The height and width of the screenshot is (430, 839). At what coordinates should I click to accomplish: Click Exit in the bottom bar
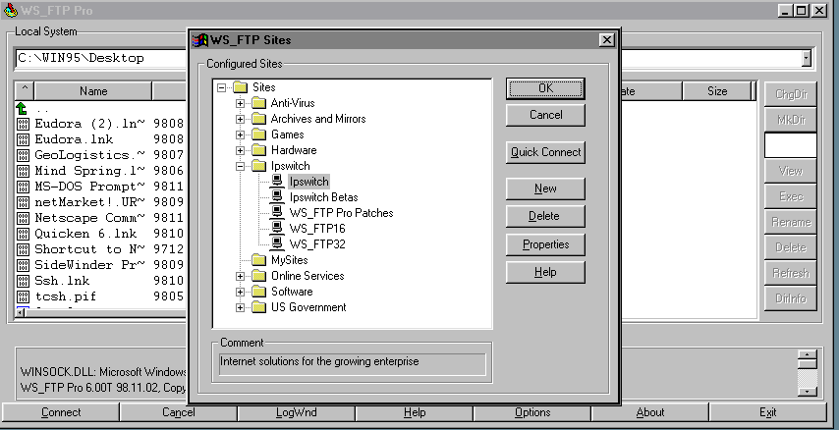click(768, 412)
